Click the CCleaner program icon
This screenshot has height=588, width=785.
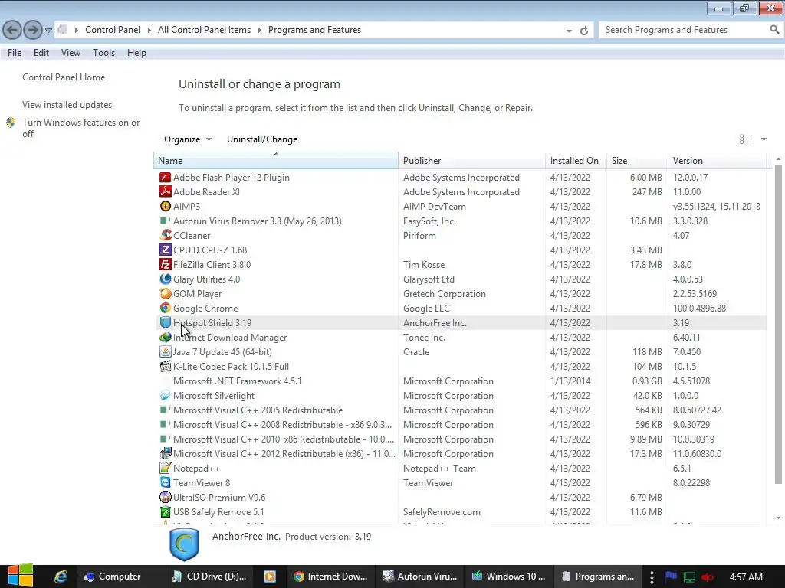coord(165,236)
